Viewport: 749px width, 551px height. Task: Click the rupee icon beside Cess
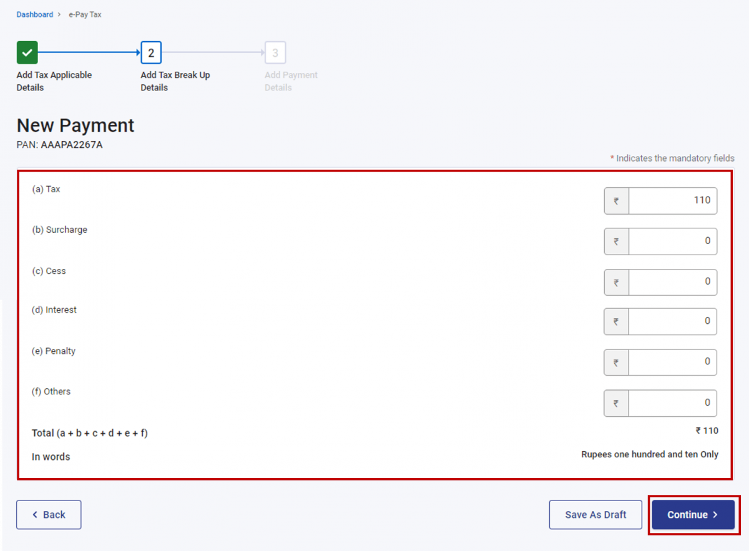(x=616, y=282)
